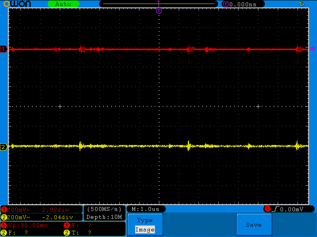
Task: Click the OWON logo
Action: click(17, 4)
